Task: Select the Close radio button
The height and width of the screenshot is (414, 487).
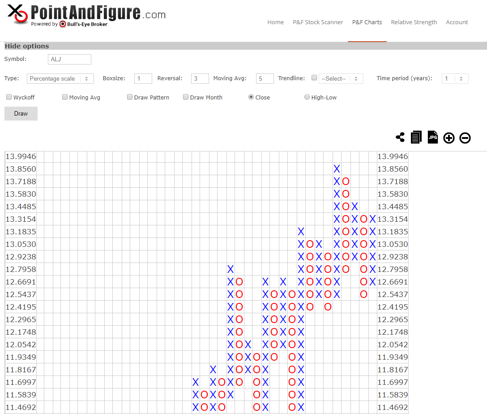Action: (x=251, y=97)
